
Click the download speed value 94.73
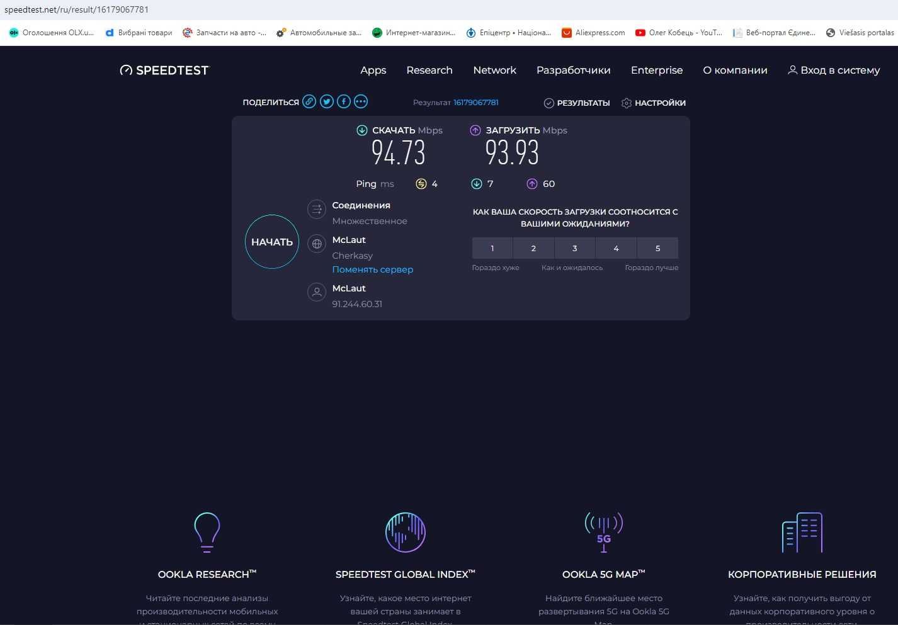pyautogui.click(x=398, y=153)
